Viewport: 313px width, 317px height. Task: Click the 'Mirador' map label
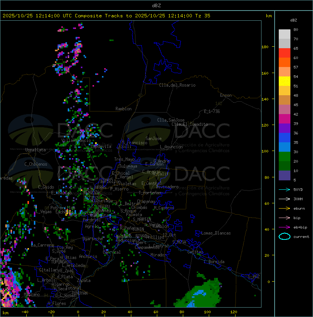(x=158, y=255)
